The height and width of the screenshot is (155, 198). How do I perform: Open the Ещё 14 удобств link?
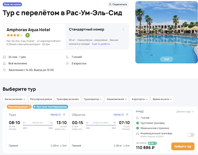coord(101,43)
